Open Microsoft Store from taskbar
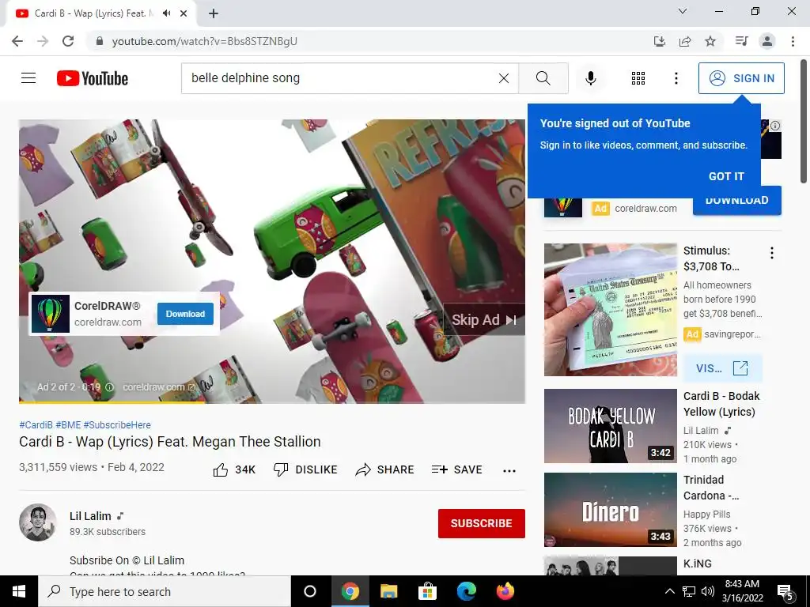Viewport: 810px width, 607px height. click(x=427, y=591)
